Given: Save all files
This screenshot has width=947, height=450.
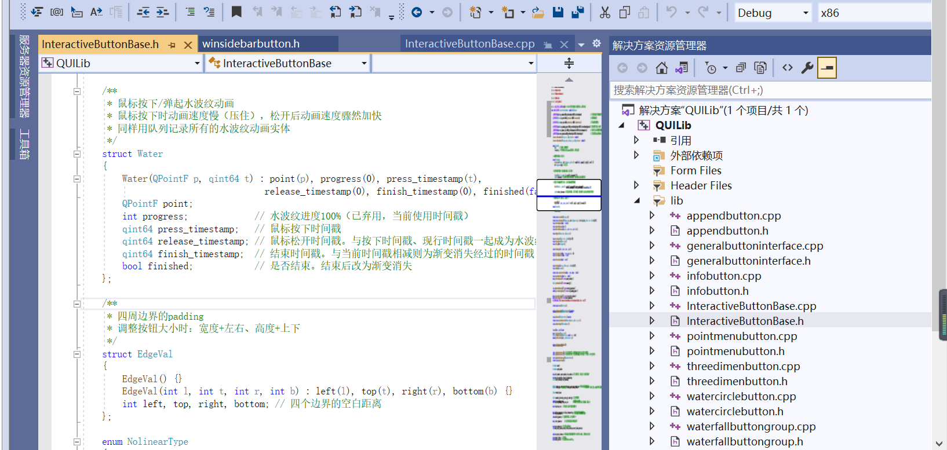Looking at the screenshot, I should point(577,12).
